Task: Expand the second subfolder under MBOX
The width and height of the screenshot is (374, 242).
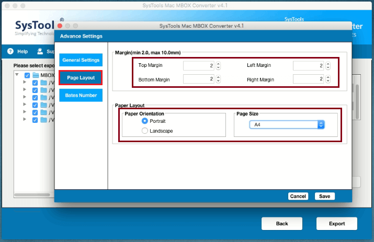Action: coord(25,89)
